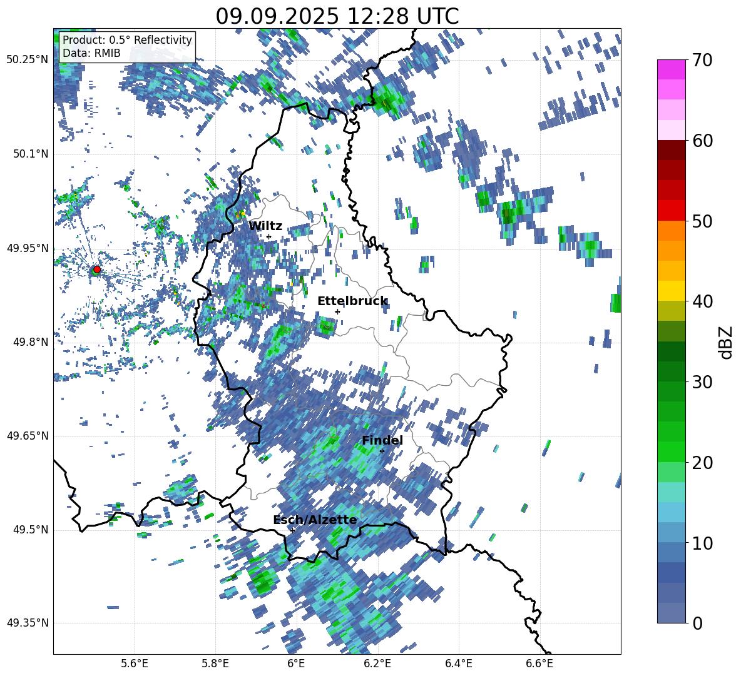741x676 pixels.
Task: Click the Ettelbruck station cross marker
Action: coord(337,311)
